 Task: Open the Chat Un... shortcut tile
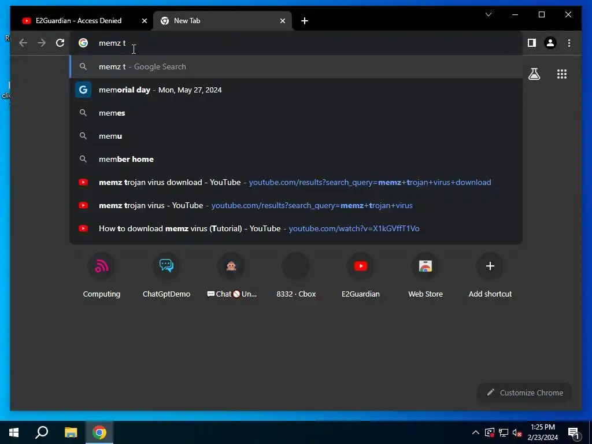231,276
